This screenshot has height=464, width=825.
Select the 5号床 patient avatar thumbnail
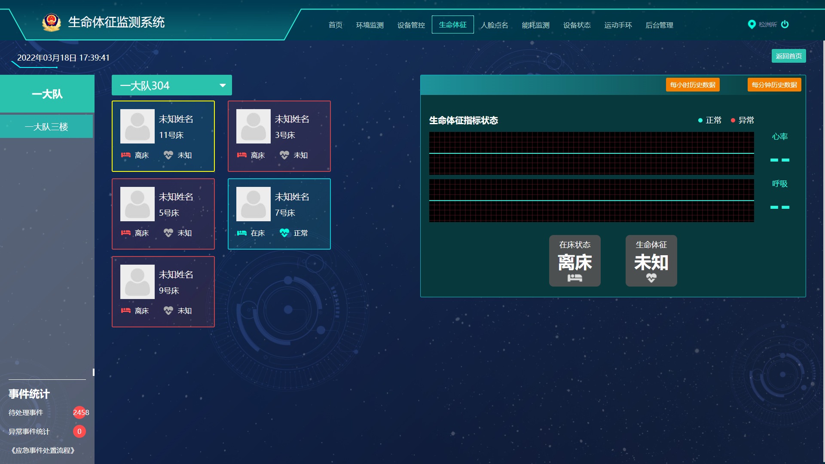click(x=137, y=204)
